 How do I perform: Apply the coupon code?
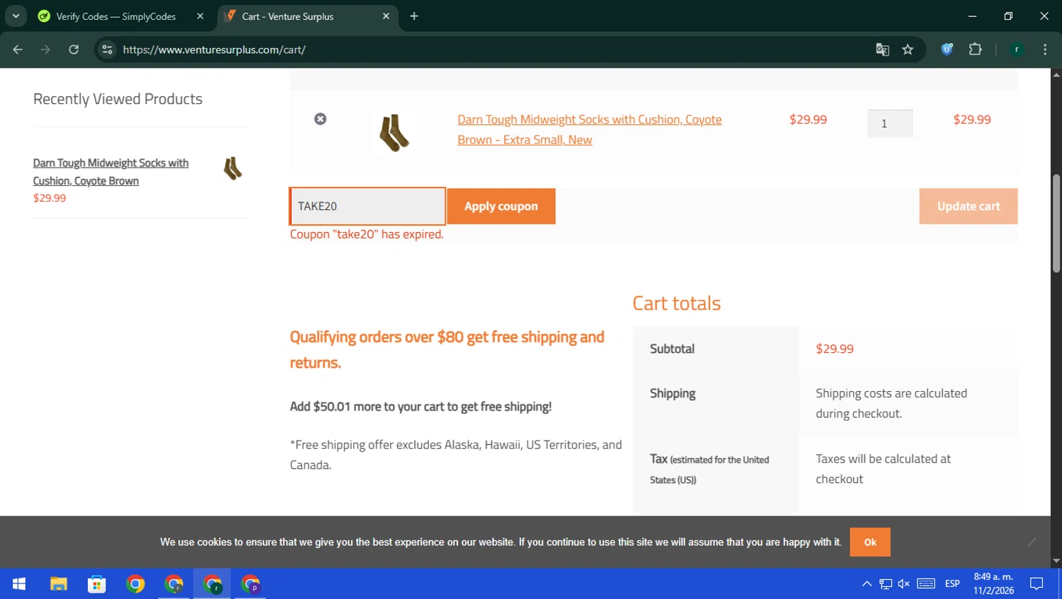[501, 206]
